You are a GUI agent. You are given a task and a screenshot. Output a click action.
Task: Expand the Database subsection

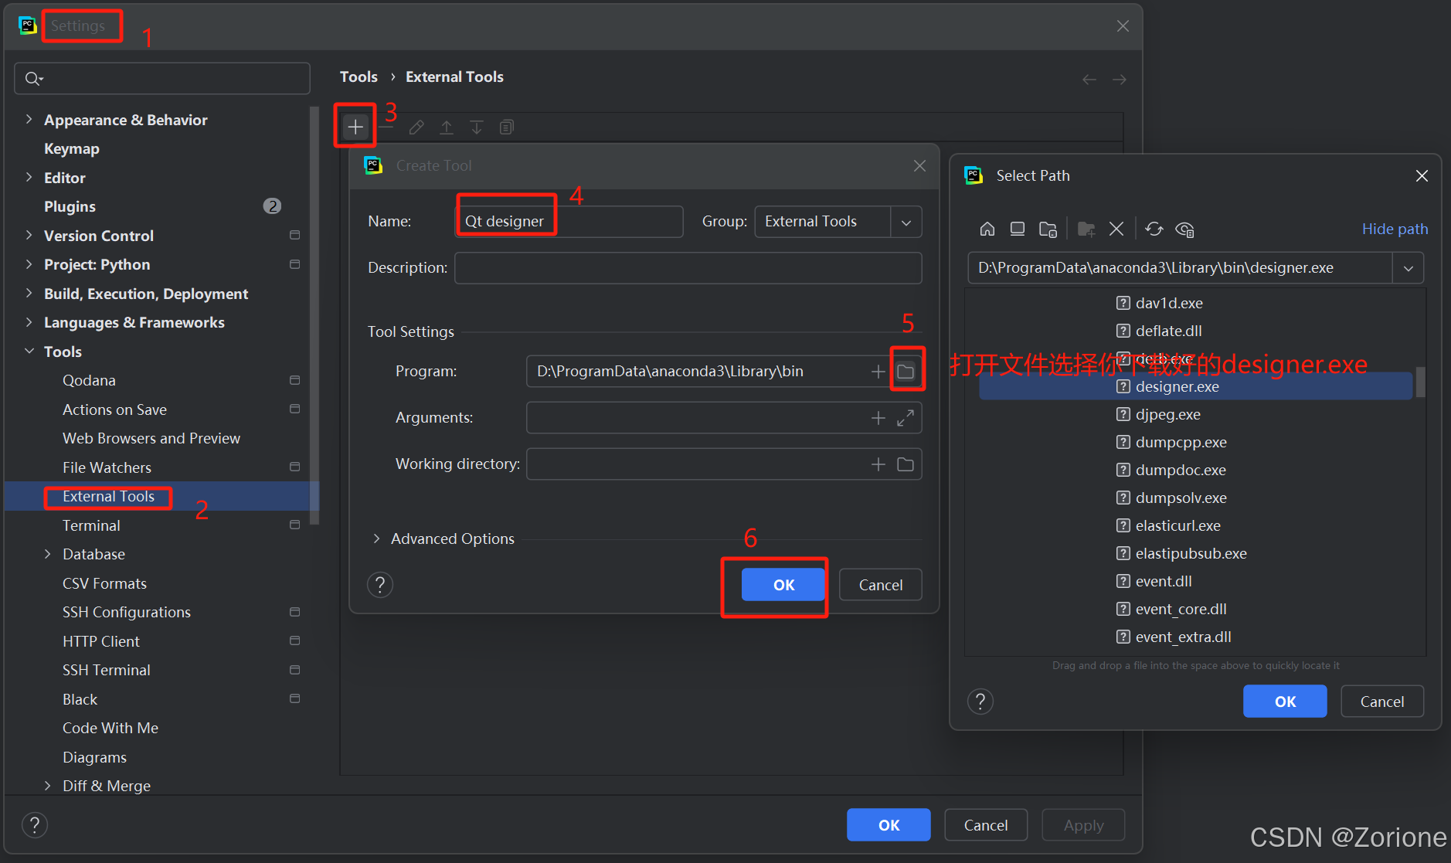point(47,554)
